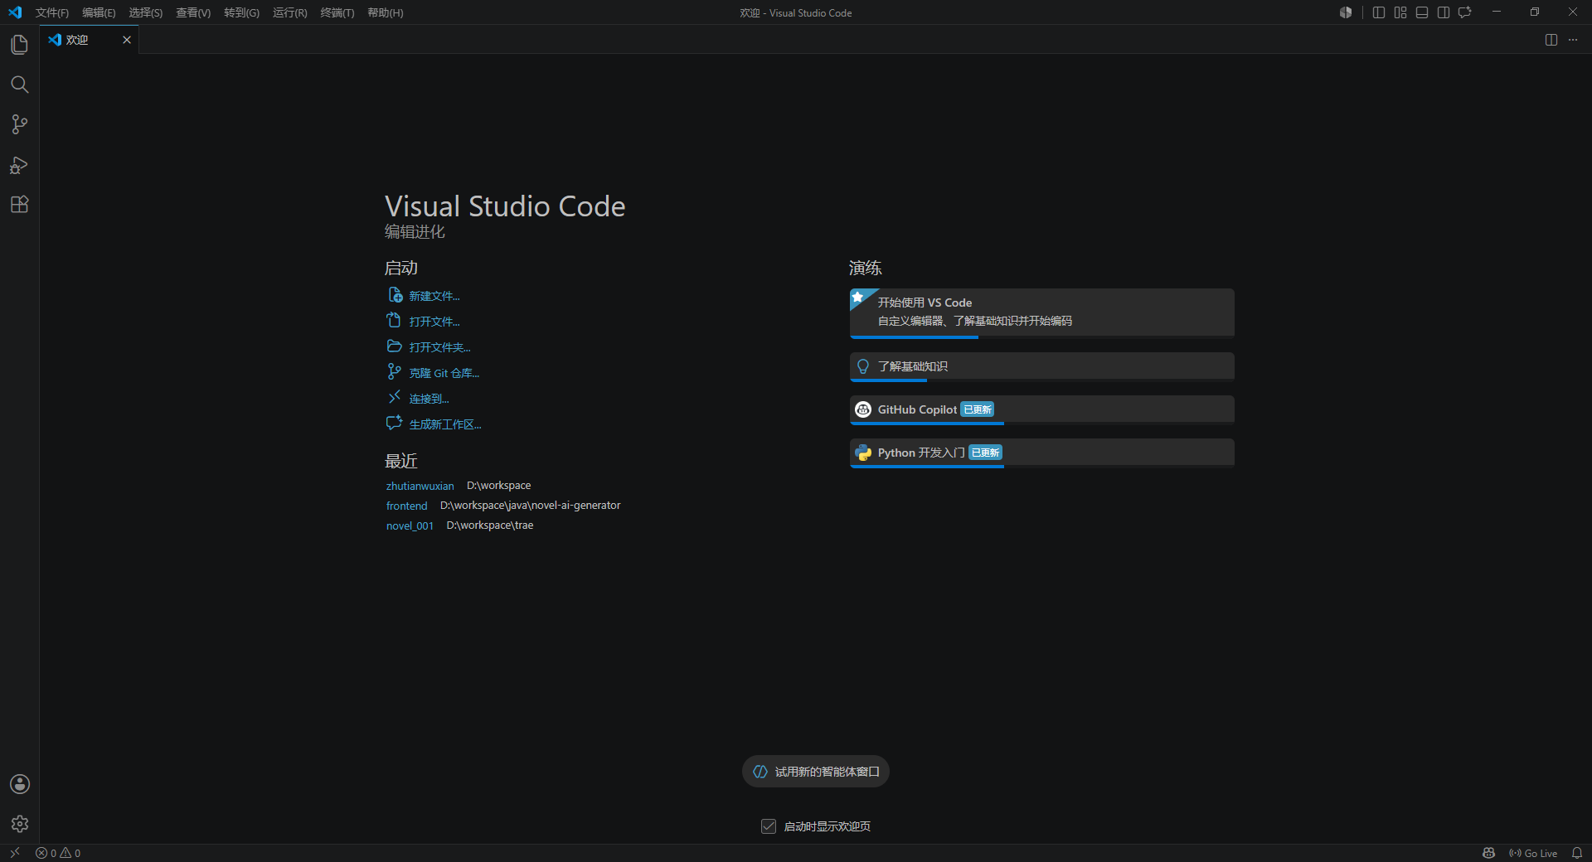Image resolution: width=1592 pixels, height=862 pixels.
Task: Open the 转到(G) menu
Action: (x=242, y=12)
